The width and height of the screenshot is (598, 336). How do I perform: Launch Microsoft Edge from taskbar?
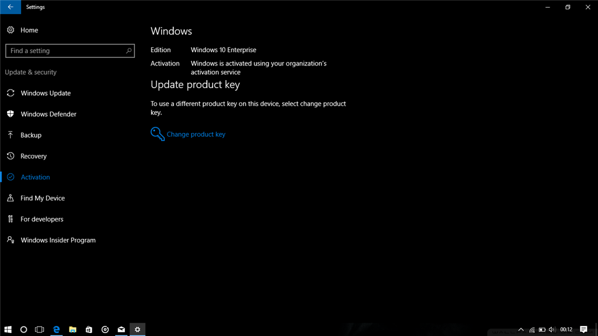point(57,329)
